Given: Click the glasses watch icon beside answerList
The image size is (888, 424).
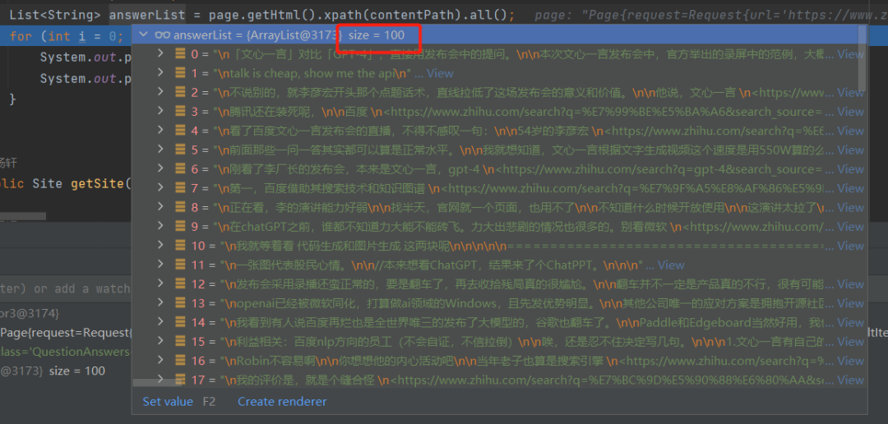Looking at the screenshot, I should [163, 35].
